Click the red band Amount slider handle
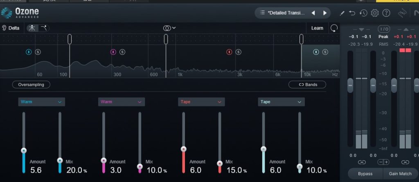This screenshot has width=419, height=182. [x=184, y=149]
